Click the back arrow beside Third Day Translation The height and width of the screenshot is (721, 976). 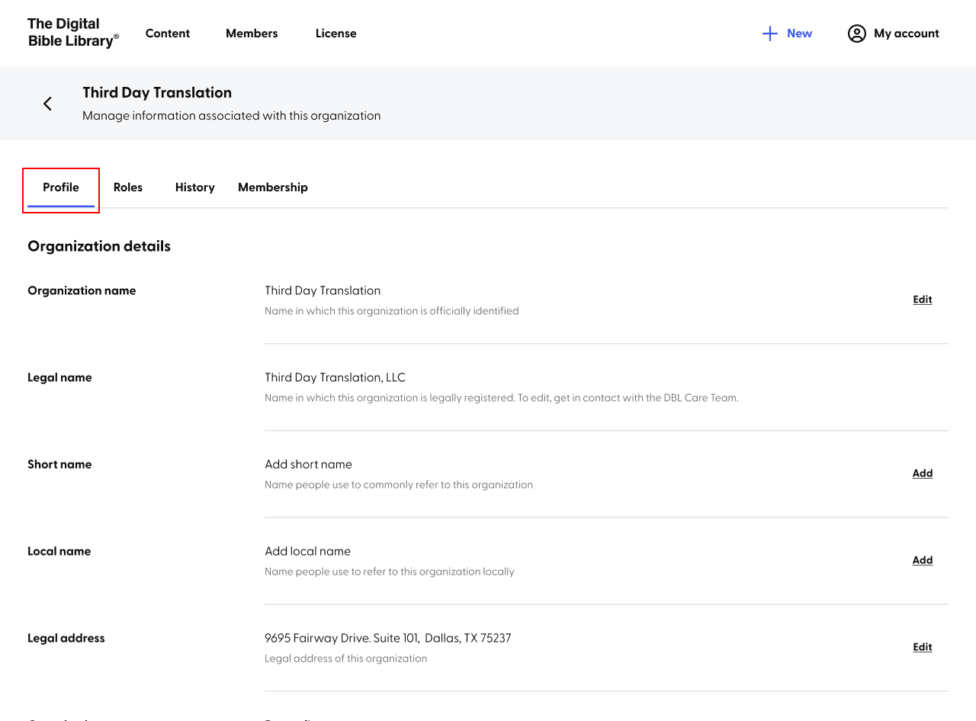click(x=47, y=104)
